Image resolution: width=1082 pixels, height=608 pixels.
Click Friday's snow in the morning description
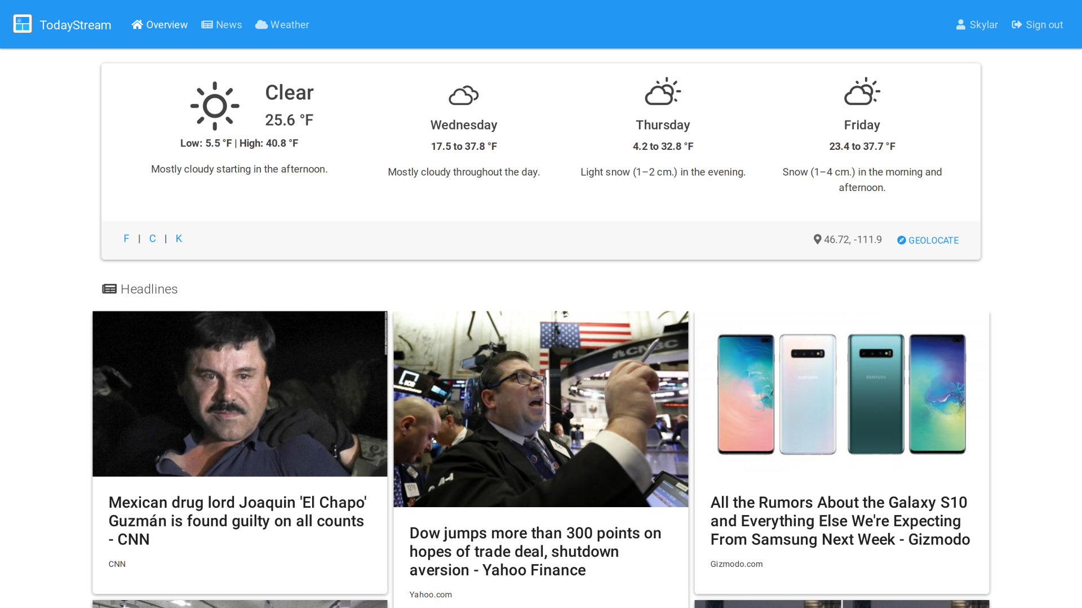[x=862, y=180]
